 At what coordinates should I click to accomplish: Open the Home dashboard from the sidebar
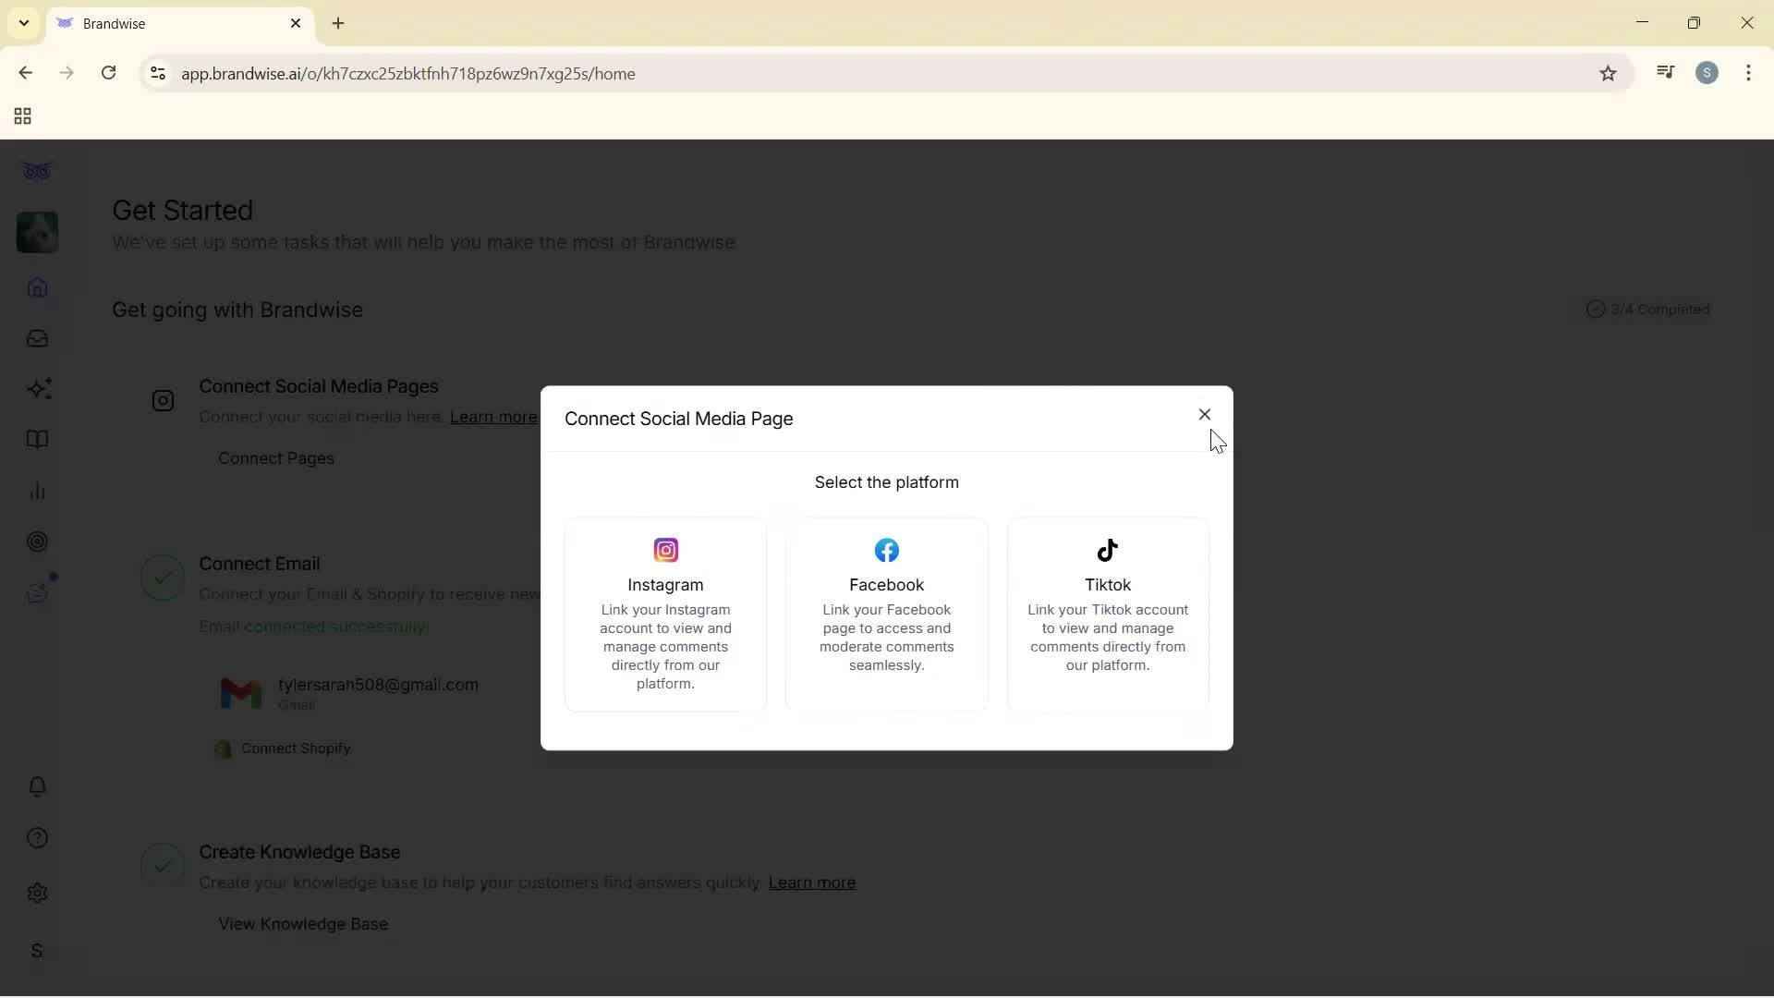click(x=37, y=287)
